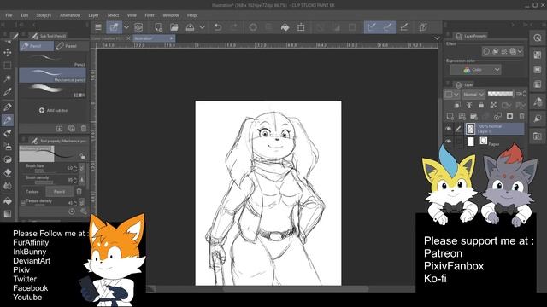Screen dimensions: 547x307
Task: Click the New raster layer icon
Action: 450,116
